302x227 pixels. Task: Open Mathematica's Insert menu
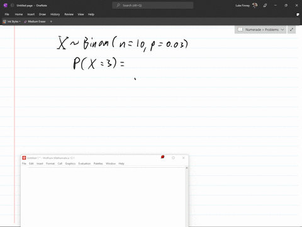tap(40, 163)
